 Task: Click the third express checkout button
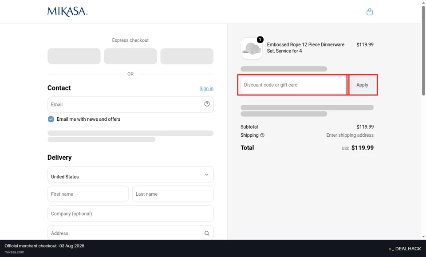coord(187,56)
